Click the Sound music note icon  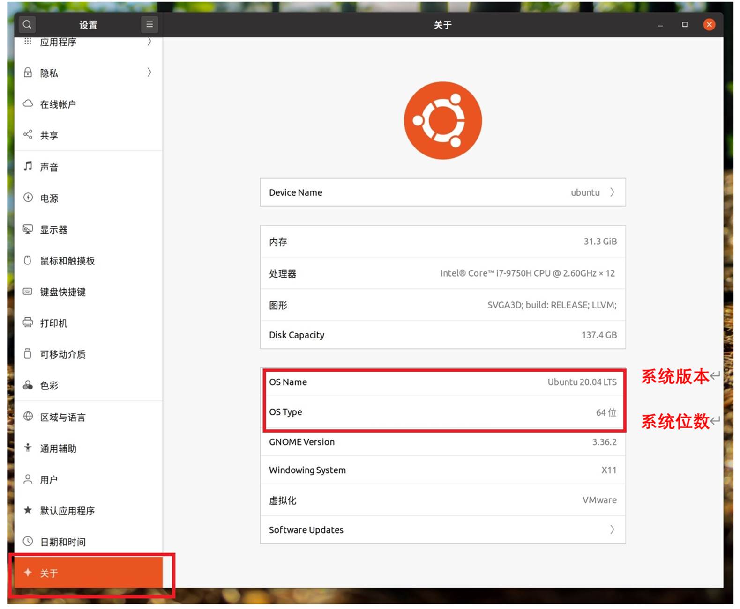click(x=28, y=166)
